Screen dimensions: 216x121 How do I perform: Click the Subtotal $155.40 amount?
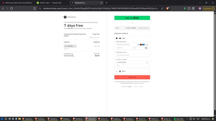click(97, 42)
